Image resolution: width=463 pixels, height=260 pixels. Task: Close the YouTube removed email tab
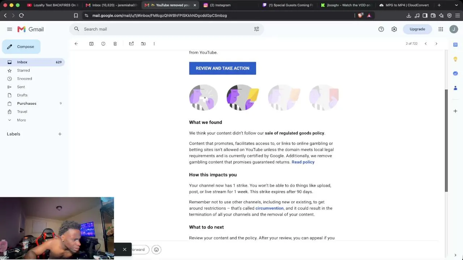pyautogui.click(x=195, y=5)
